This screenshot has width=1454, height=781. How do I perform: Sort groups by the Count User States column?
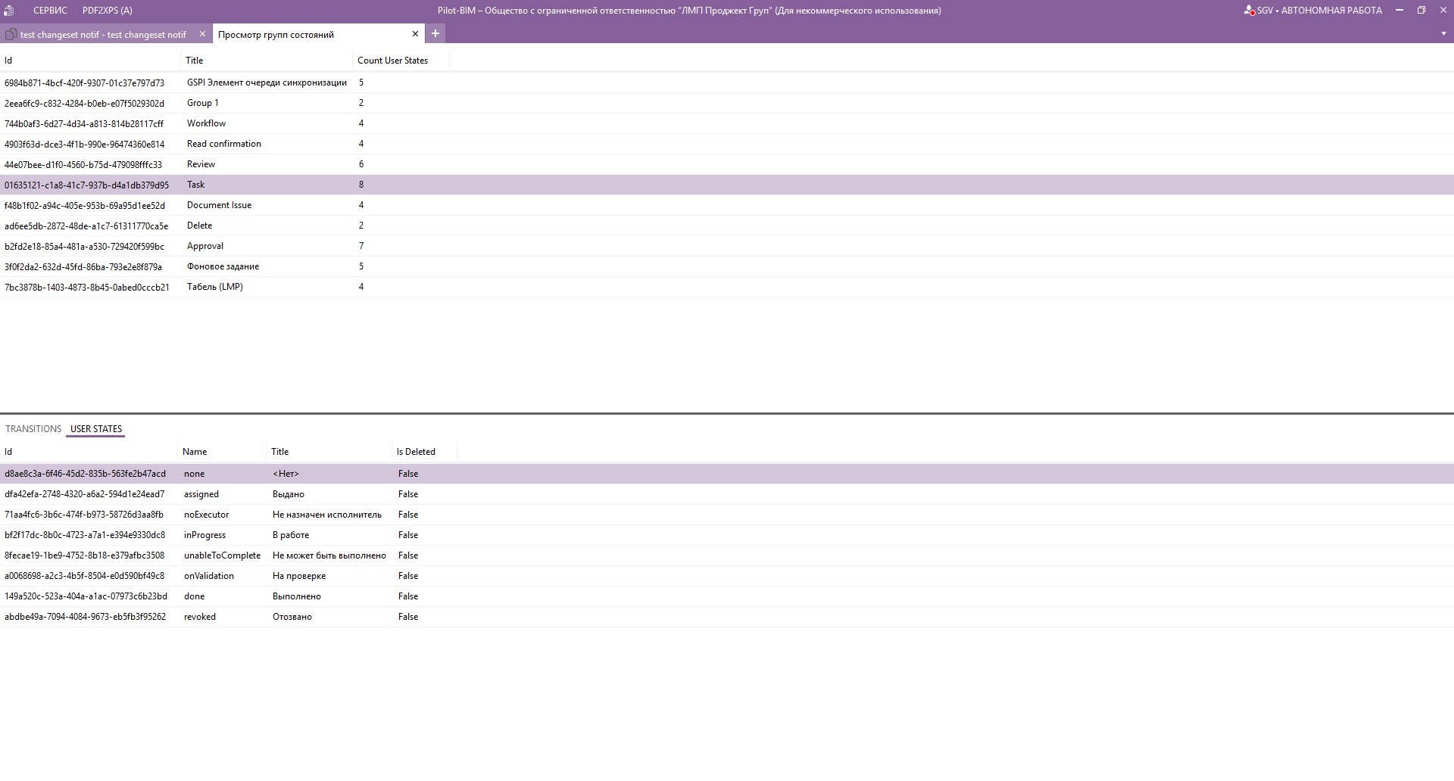pos(392,61)
